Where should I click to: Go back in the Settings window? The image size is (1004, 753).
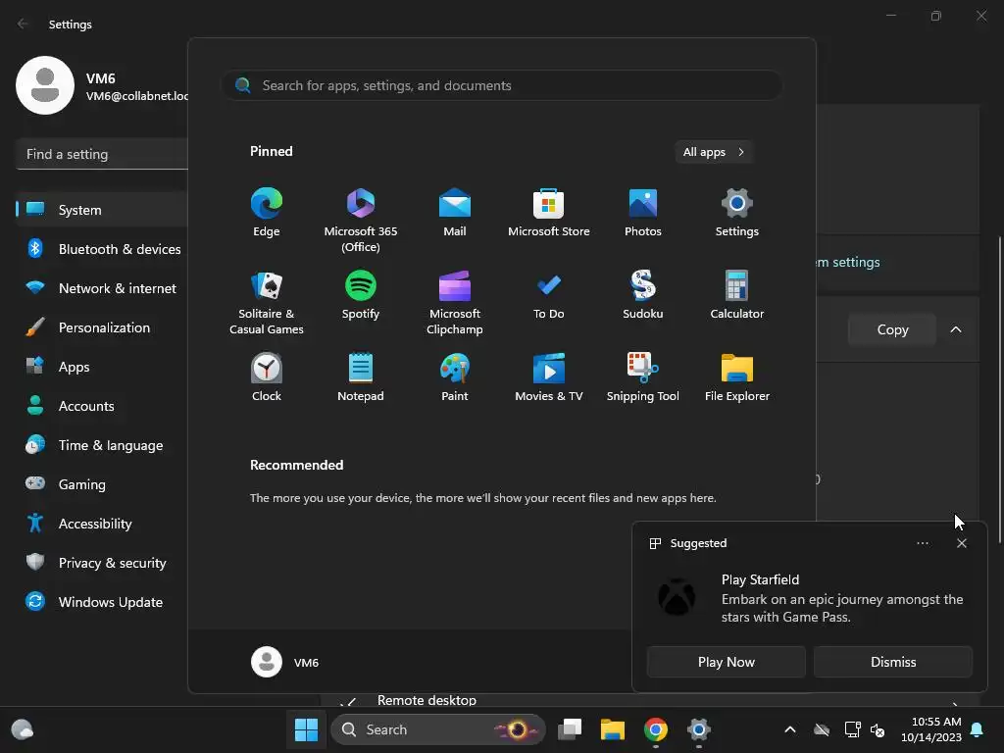click(x=24, y=24)
